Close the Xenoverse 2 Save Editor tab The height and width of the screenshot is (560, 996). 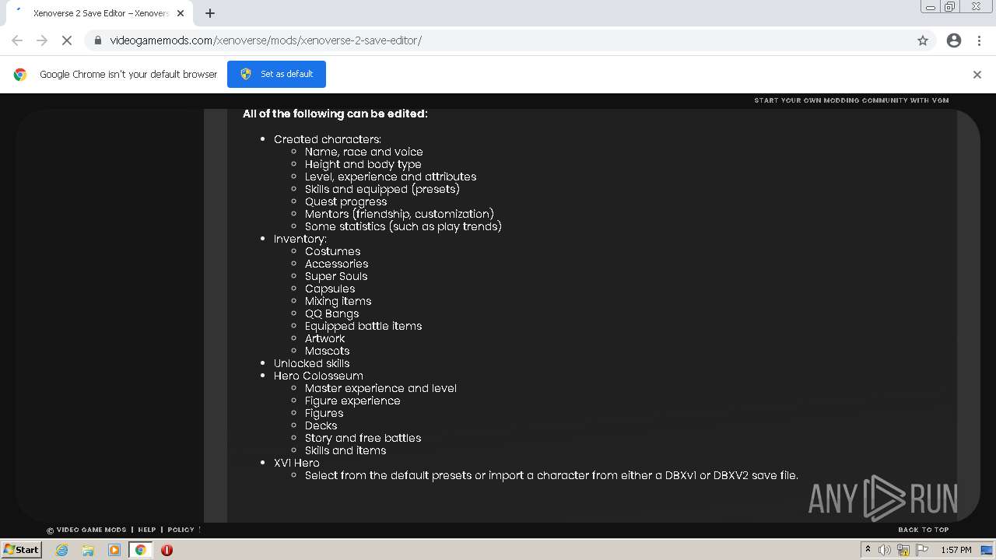pos(181,13)
